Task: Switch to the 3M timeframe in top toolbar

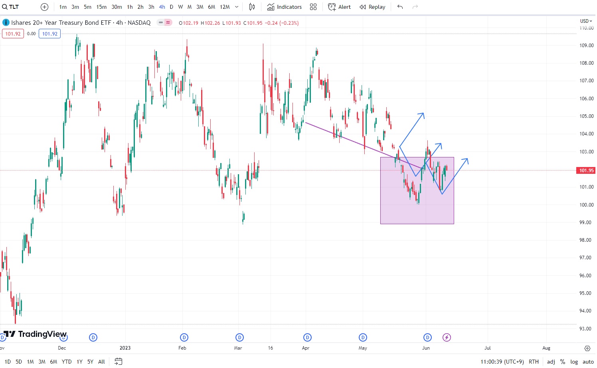Action: click(x=200, y=7)
